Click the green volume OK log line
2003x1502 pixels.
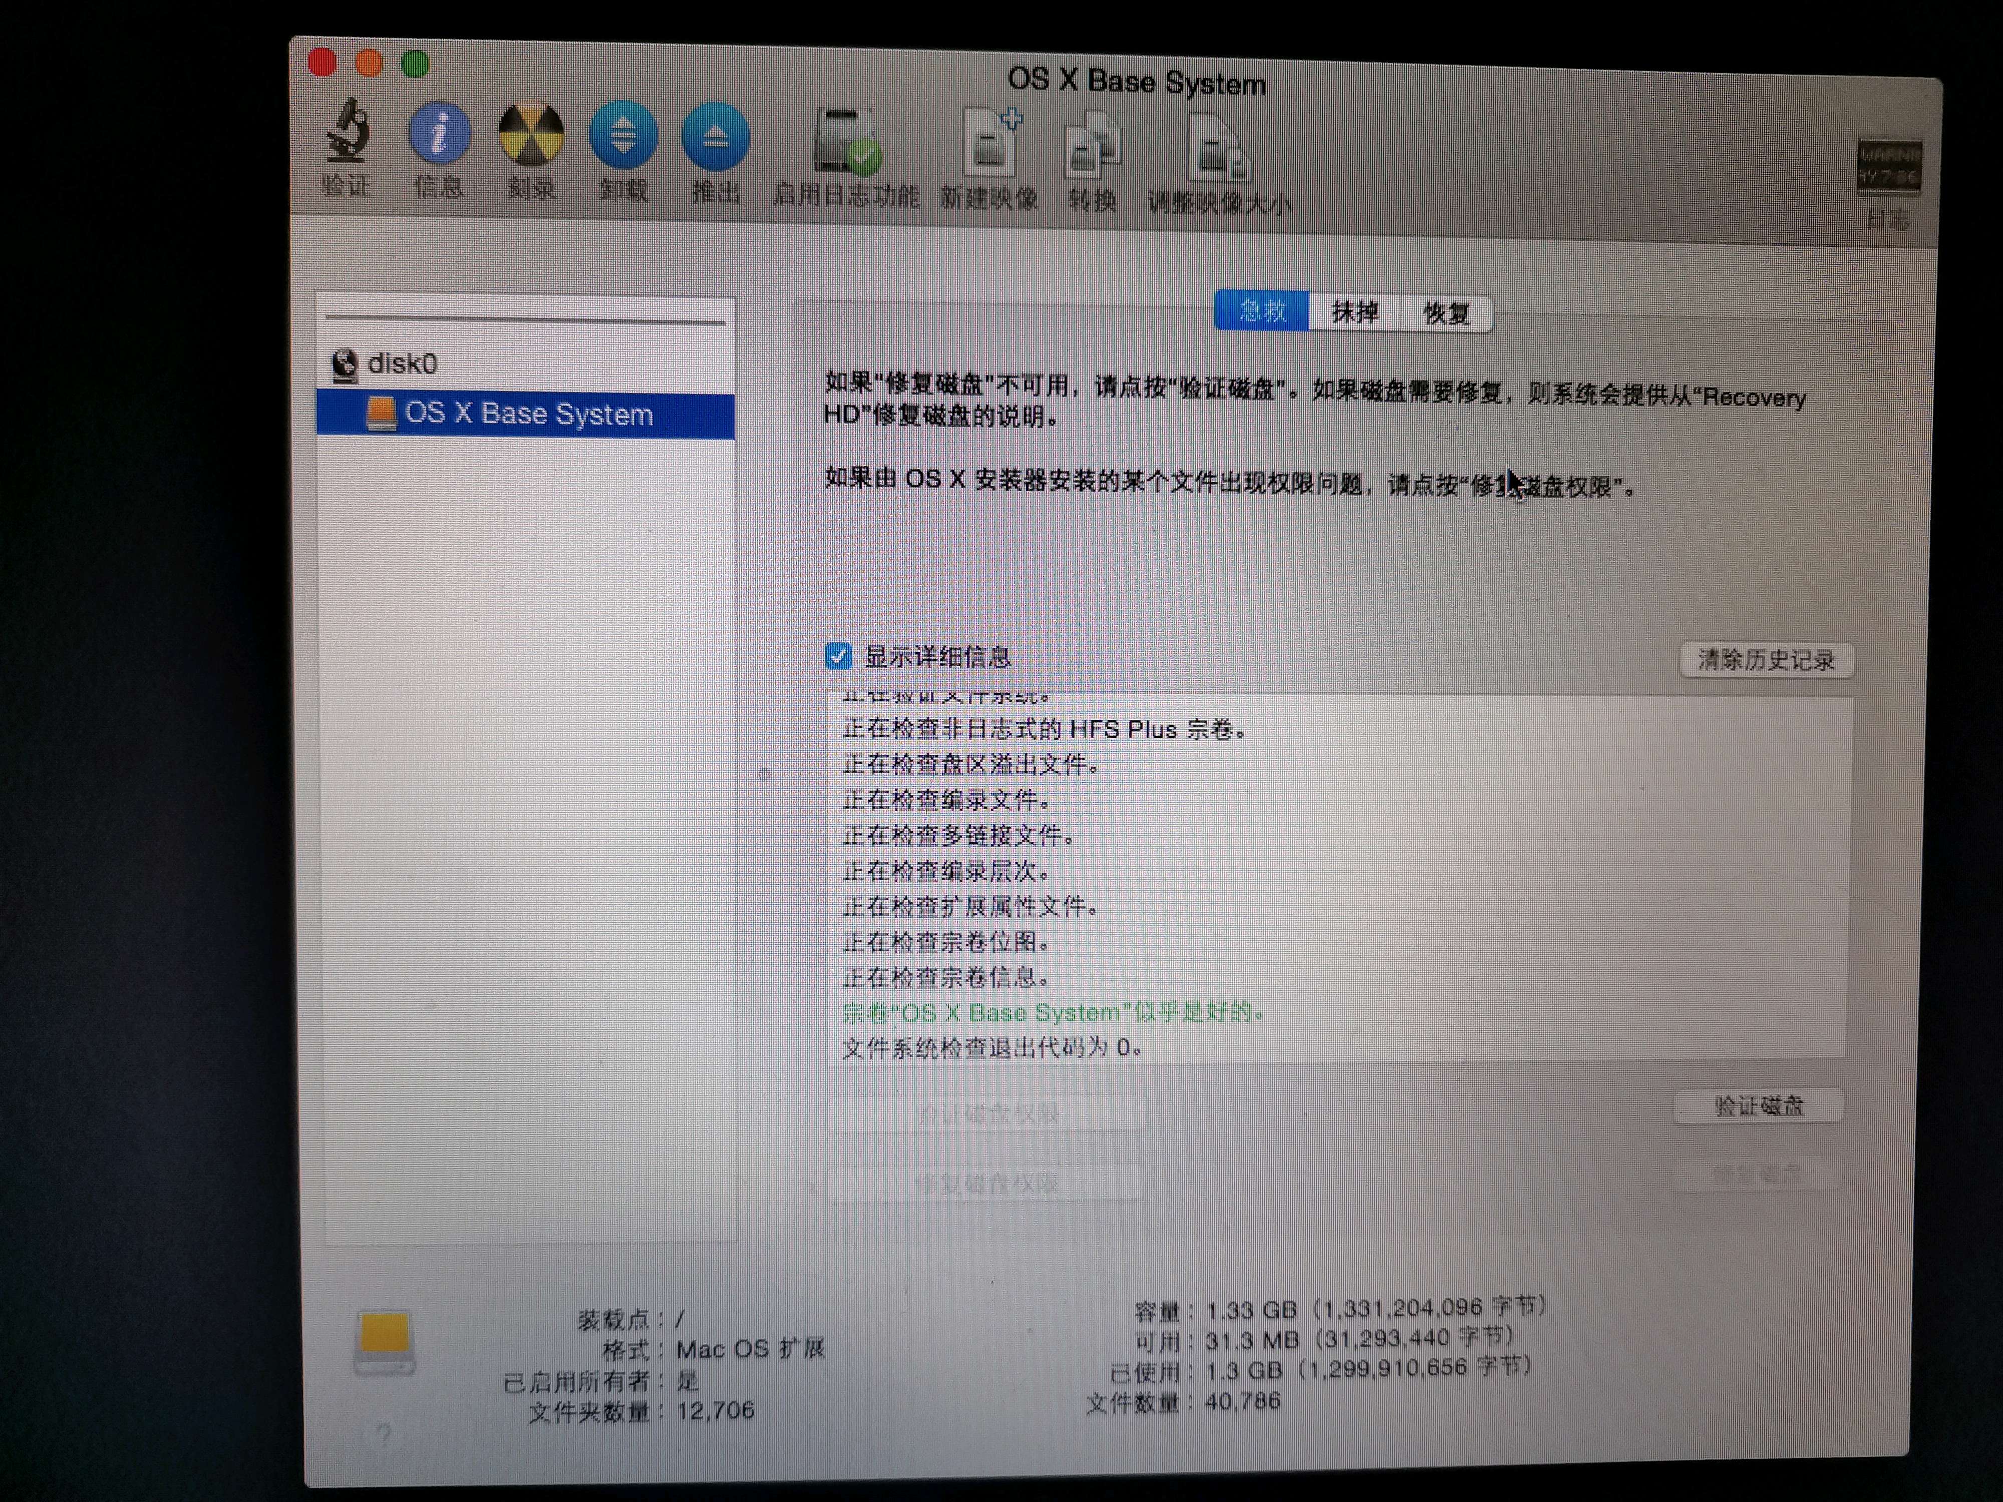pyautogui.click(x=1053, y=1012)
